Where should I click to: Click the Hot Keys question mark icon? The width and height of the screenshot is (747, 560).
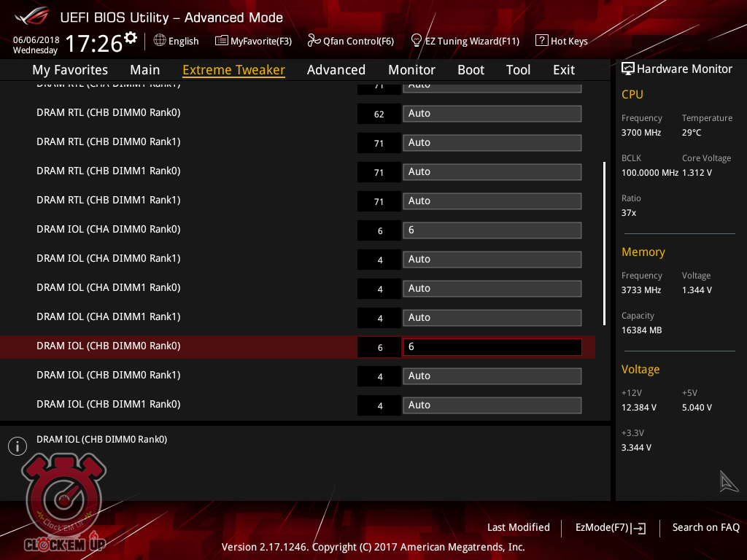click(x=541, y=41)
